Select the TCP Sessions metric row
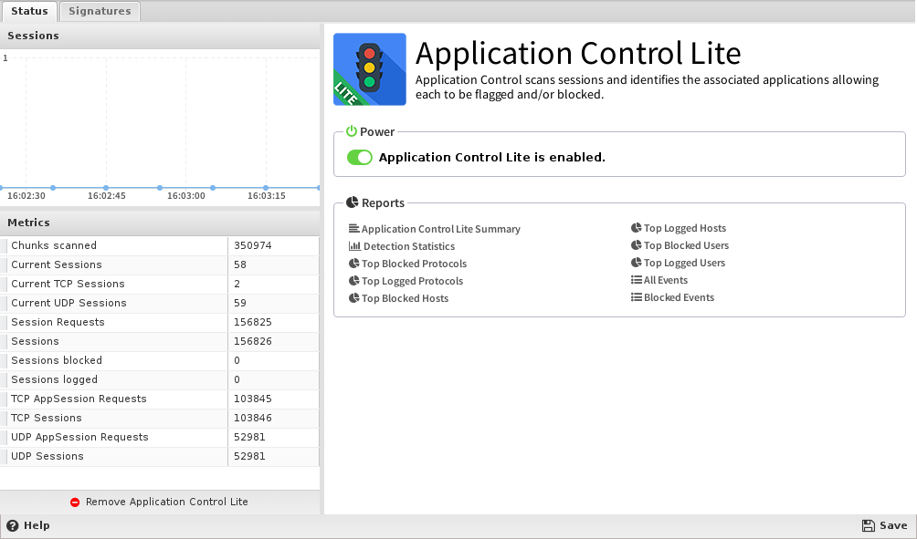Screen dimensions: 917x539 160,418
